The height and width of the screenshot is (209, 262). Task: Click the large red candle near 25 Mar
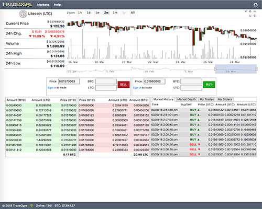tap(193, 37)
